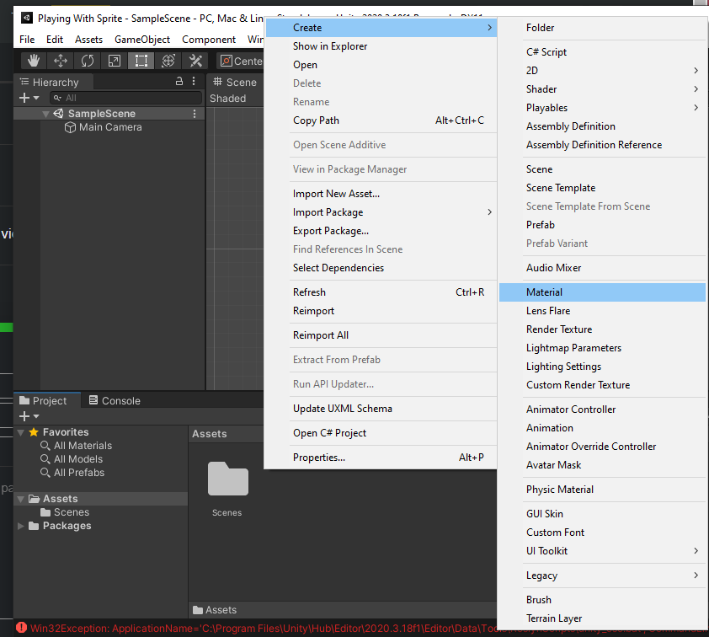Select All Materials saved search
This screenshot has width=709, height=637.
(83, 446)
